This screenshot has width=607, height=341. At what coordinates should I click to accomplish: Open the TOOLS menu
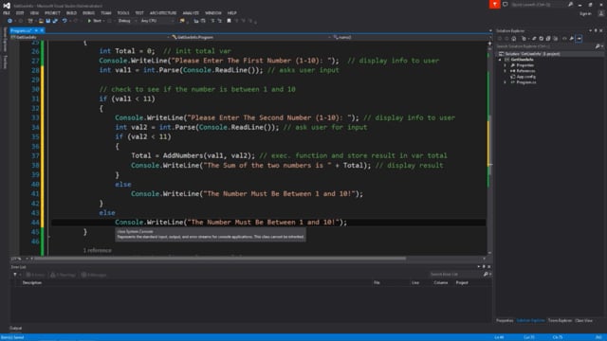tap(123, 13)
